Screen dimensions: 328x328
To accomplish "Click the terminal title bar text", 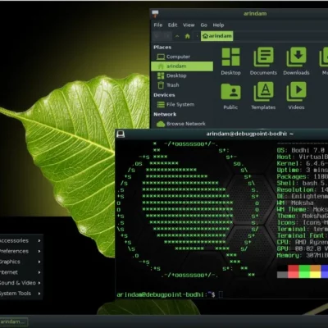I will point(250,134).
